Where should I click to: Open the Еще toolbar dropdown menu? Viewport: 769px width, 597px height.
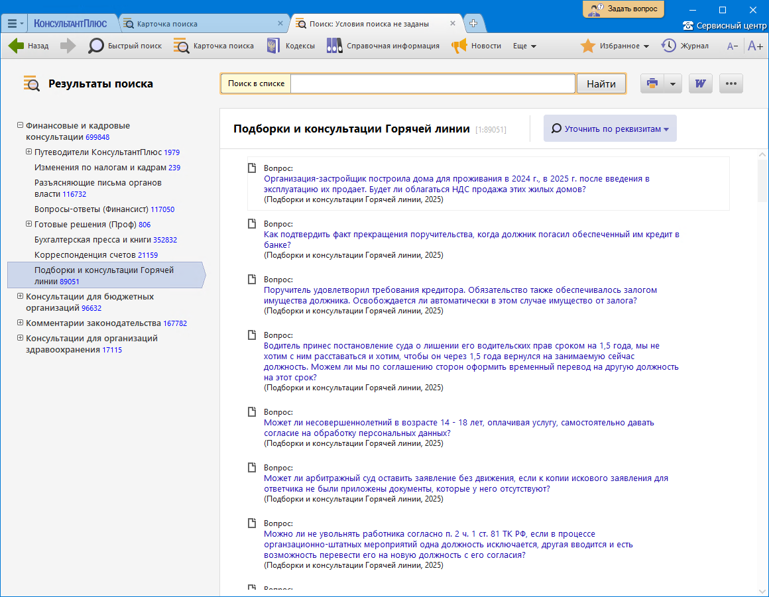524,46
